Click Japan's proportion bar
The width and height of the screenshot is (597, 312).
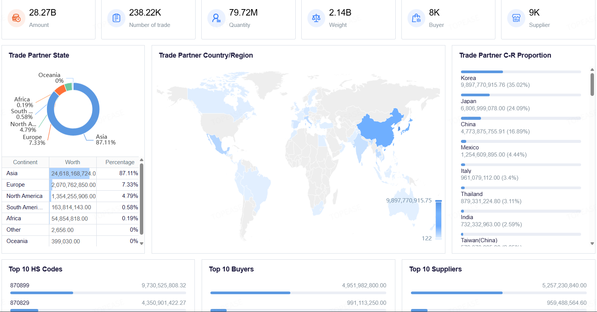[x=521, y=95]
